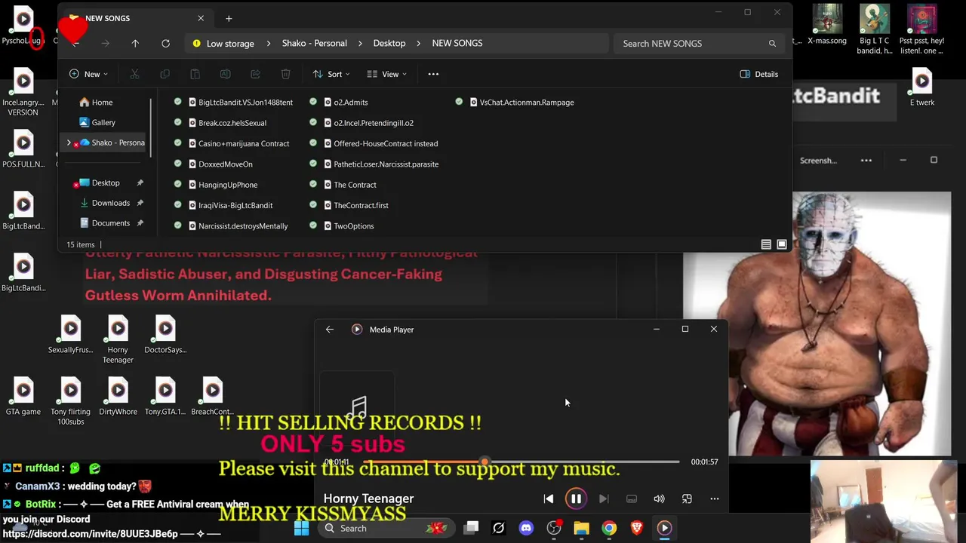Click Low storage in address bar
The height and width of the screenshot is (543, 966).
coord(230,43)
